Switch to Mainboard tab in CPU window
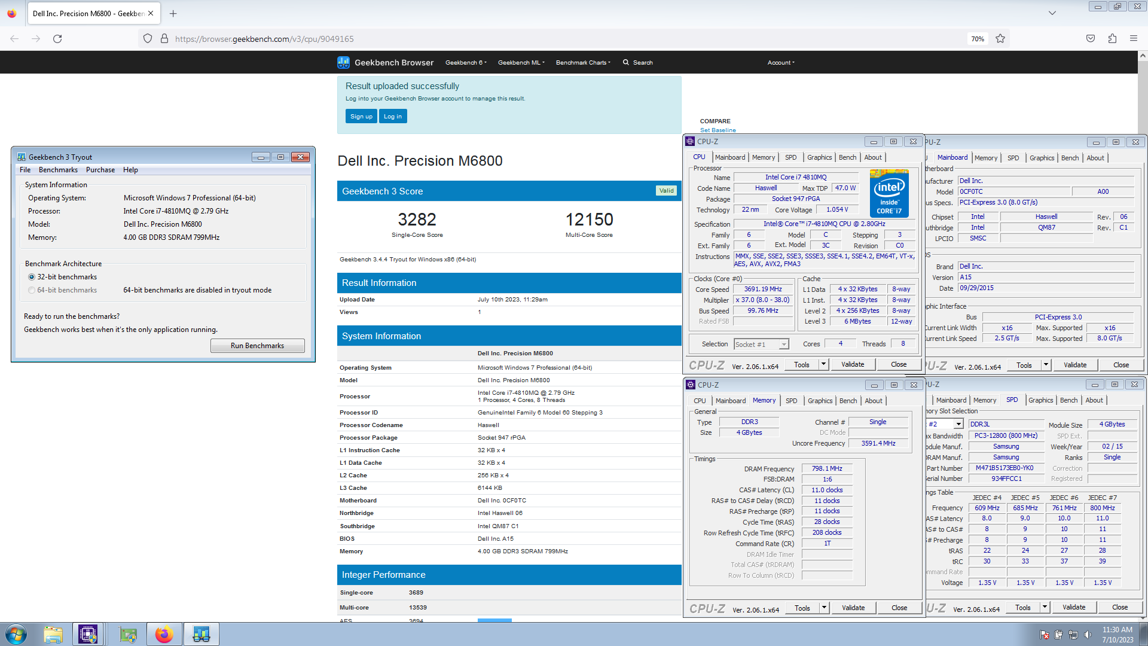The image size is (1148, 646). [x=730, y=157]
